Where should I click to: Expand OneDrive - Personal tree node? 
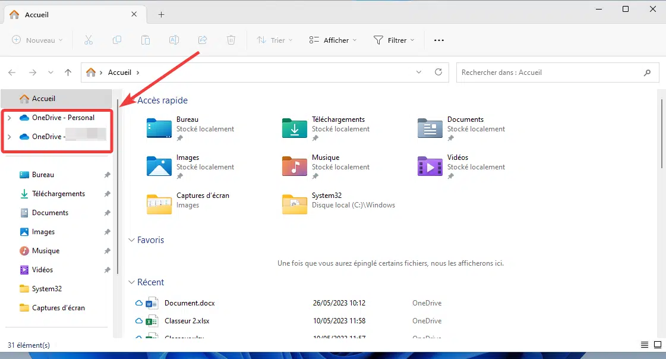[10, 118]
